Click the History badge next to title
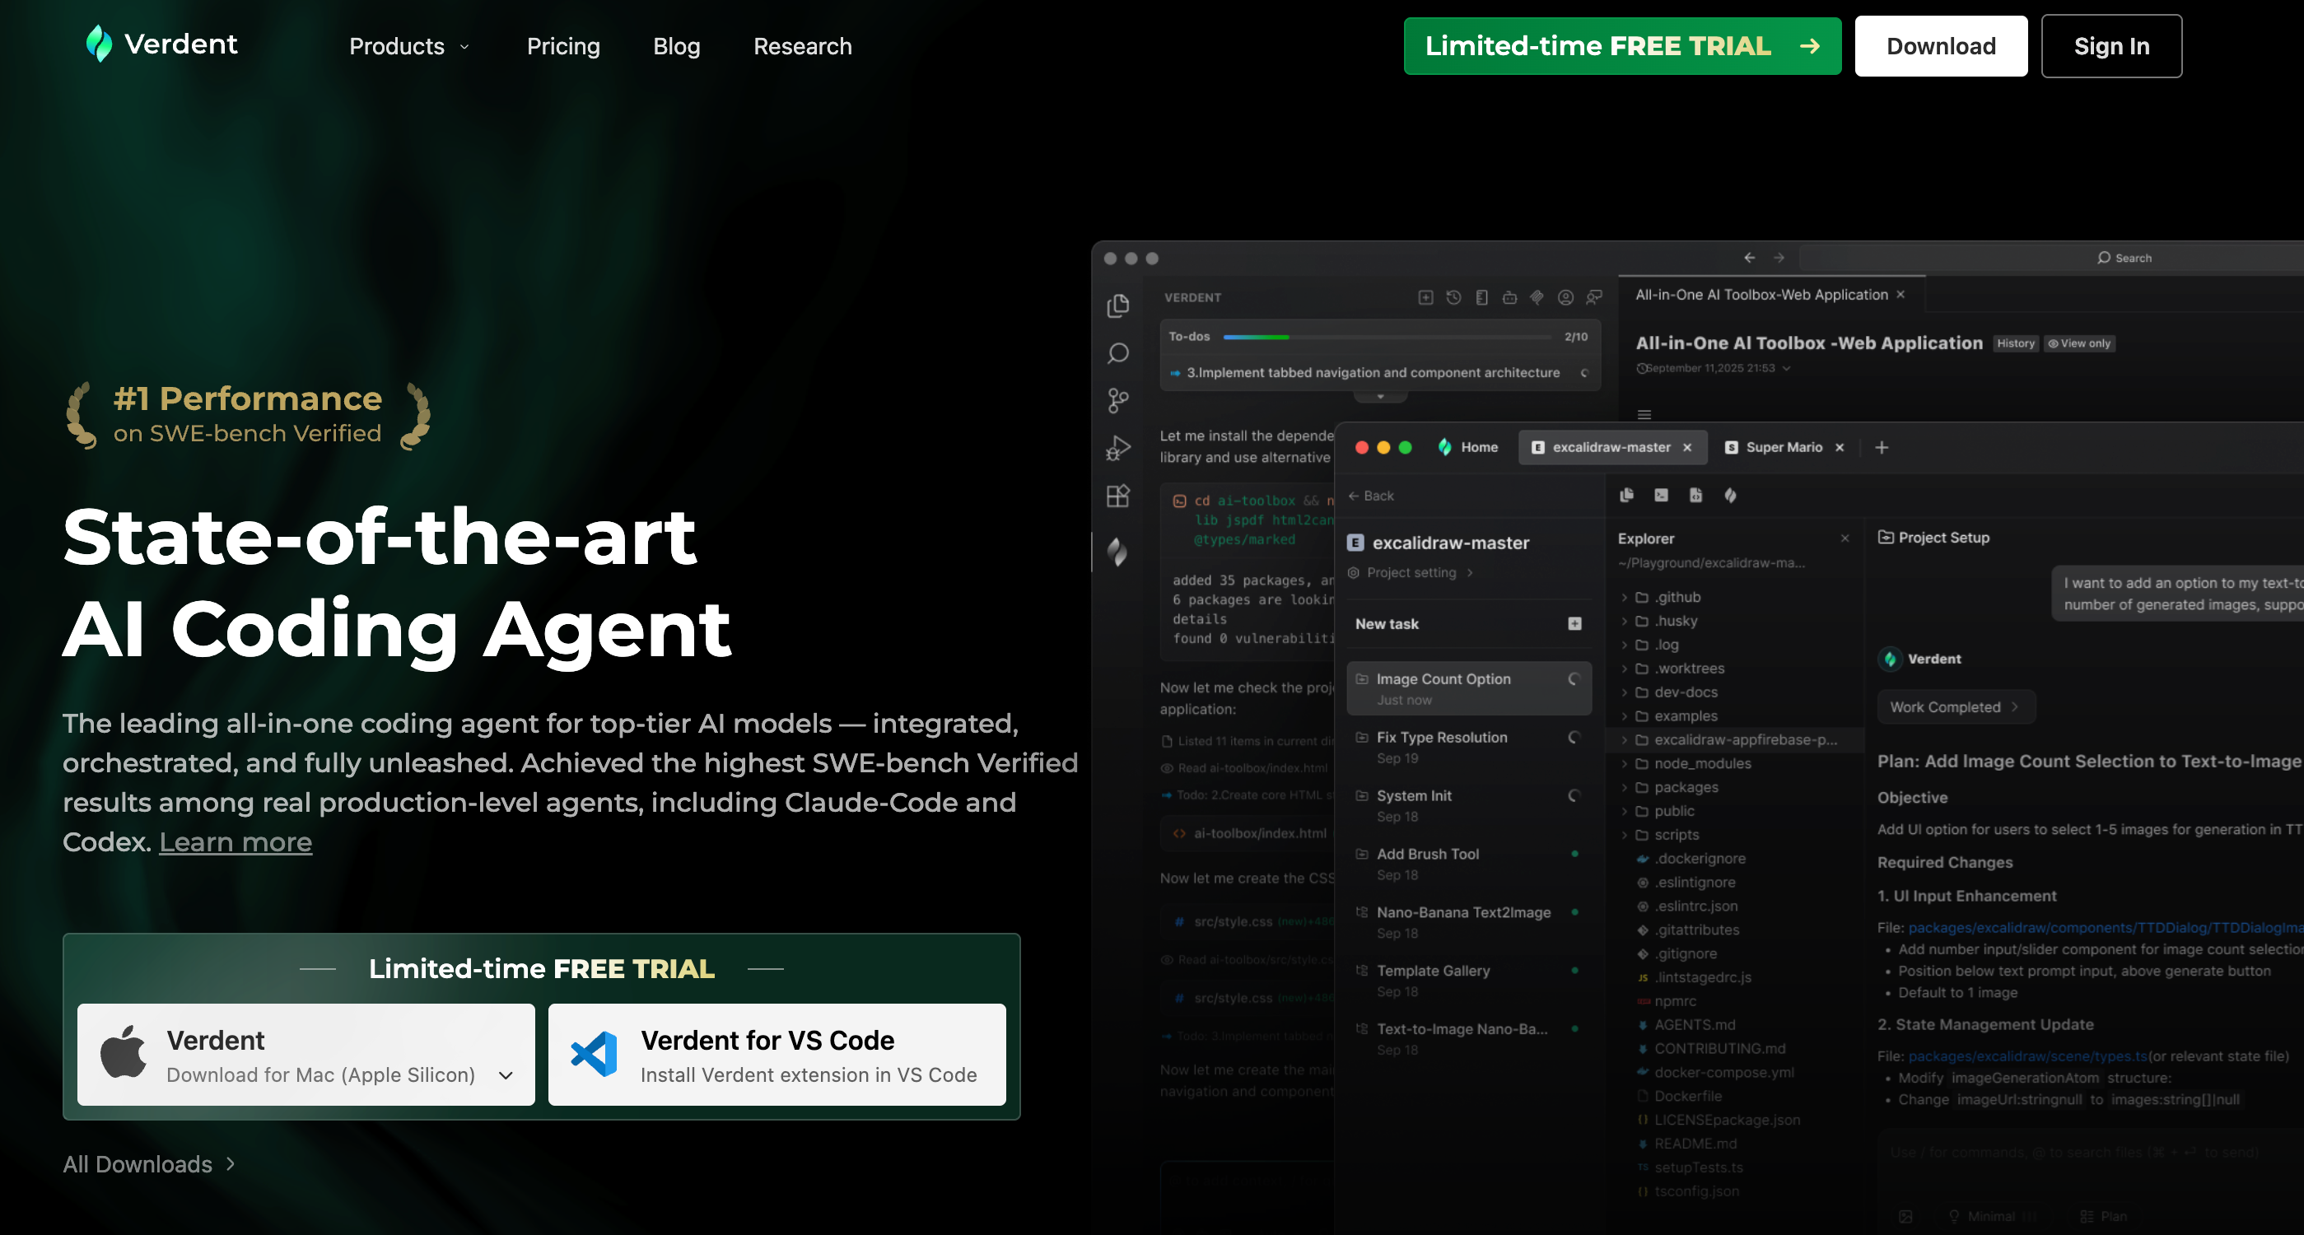 [x=2015, y=343]
